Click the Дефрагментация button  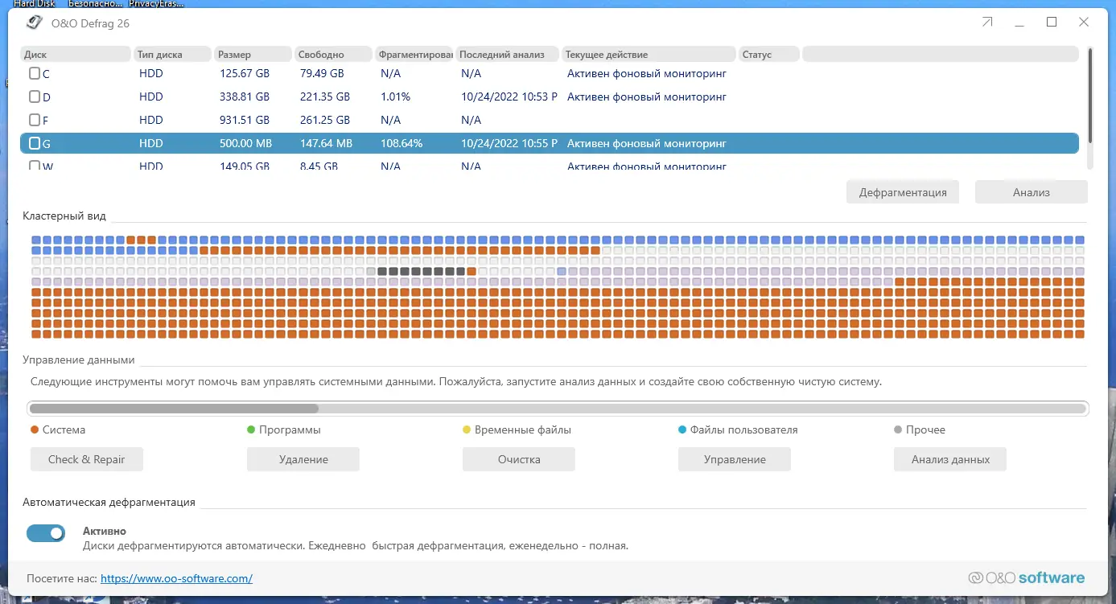[902, 191]
